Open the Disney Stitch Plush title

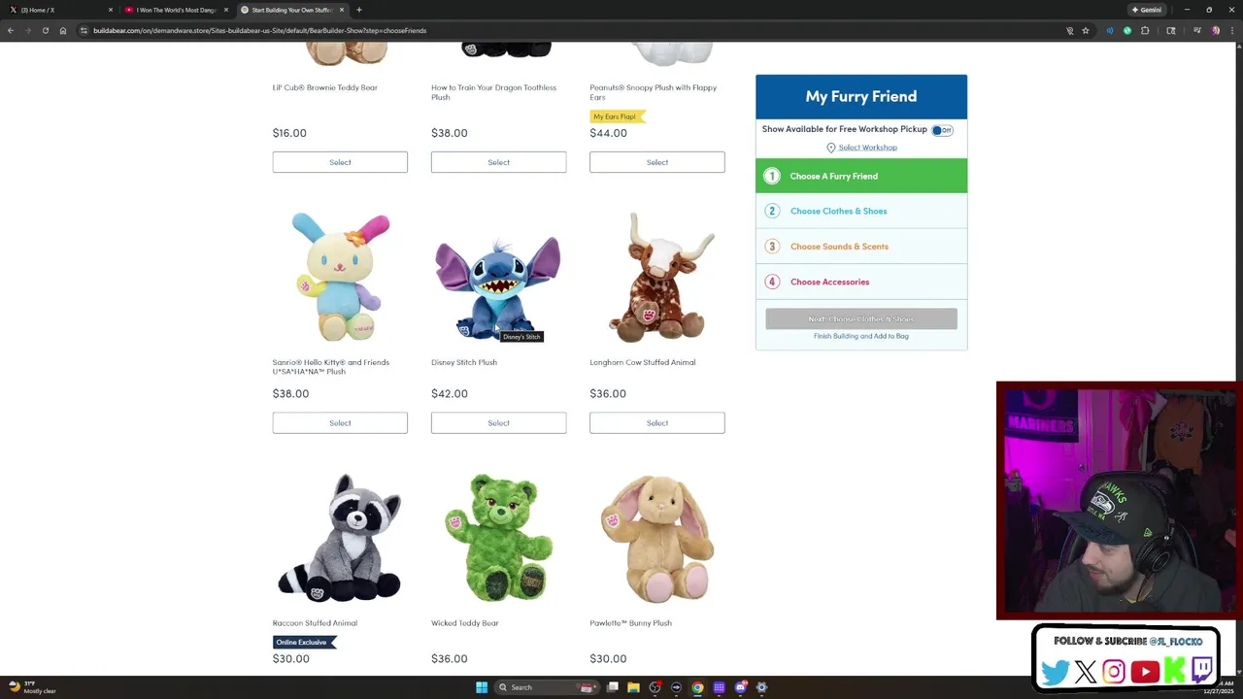(464, 362)
